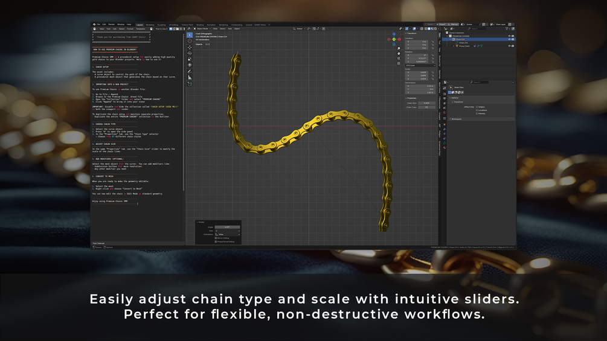This screenshot has height=341, width=607.
Task: Adjust the Chain Size slider
Action: coord(426,103)
